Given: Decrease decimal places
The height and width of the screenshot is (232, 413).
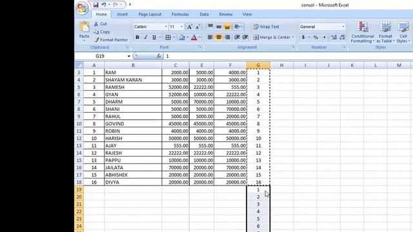Looking at the screenshot, I should [342, 37].
